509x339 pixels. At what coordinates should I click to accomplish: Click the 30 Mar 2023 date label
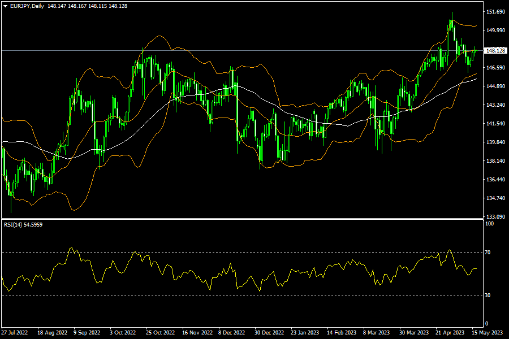(414, 333)
